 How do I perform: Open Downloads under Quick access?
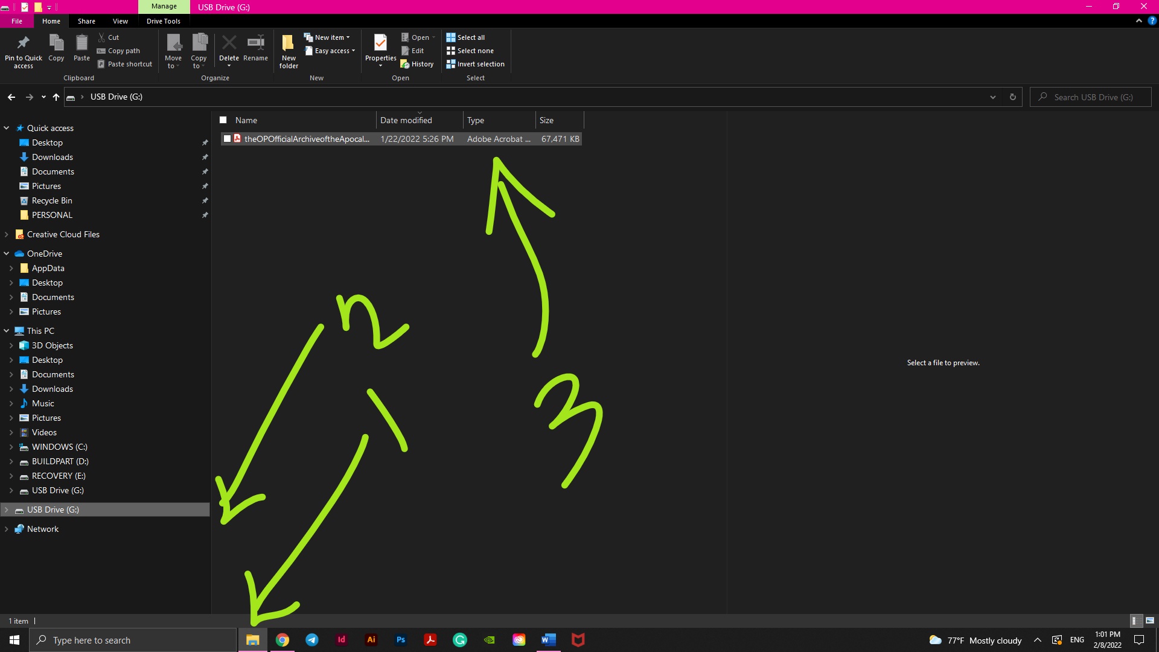[53, 157]
